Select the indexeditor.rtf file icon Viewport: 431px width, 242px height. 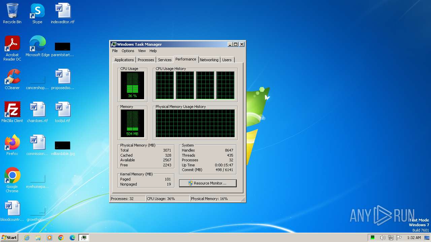(63, 13)
